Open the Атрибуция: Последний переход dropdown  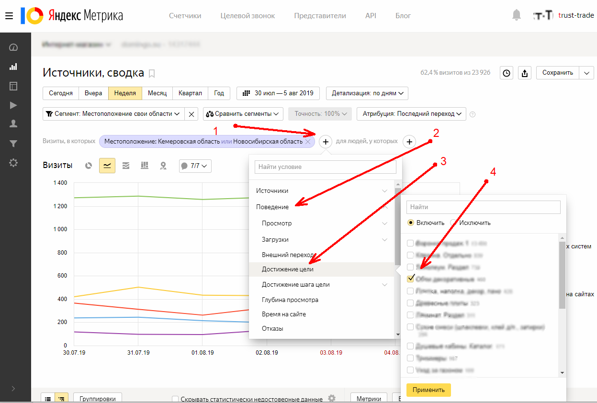click(x=411, y=114)
